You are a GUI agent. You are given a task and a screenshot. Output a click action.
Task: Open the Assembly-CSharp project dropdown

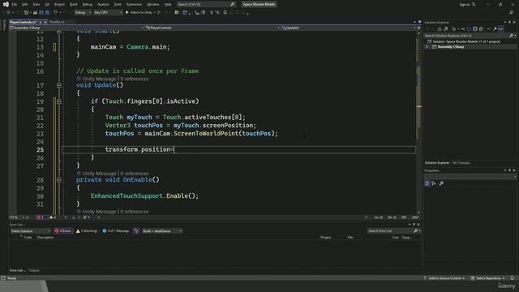point(77,28)
